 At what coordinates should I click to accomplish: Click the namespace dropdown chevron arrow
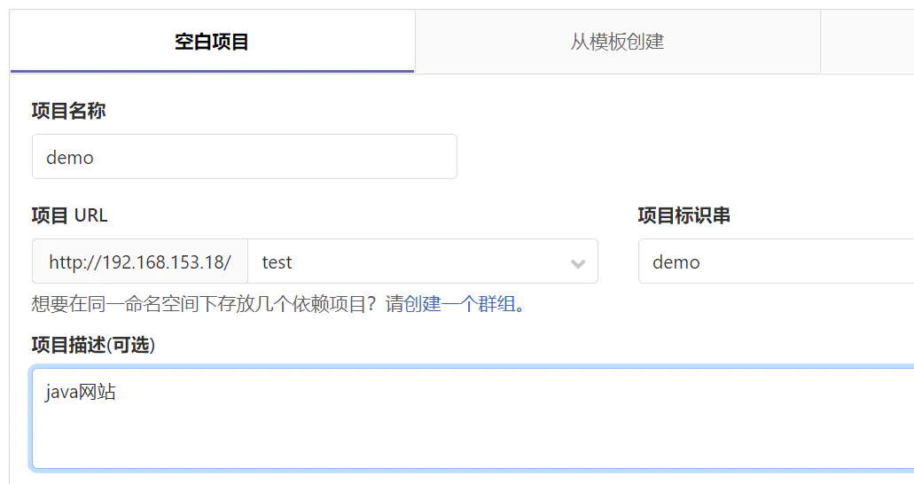coord(578,263)
